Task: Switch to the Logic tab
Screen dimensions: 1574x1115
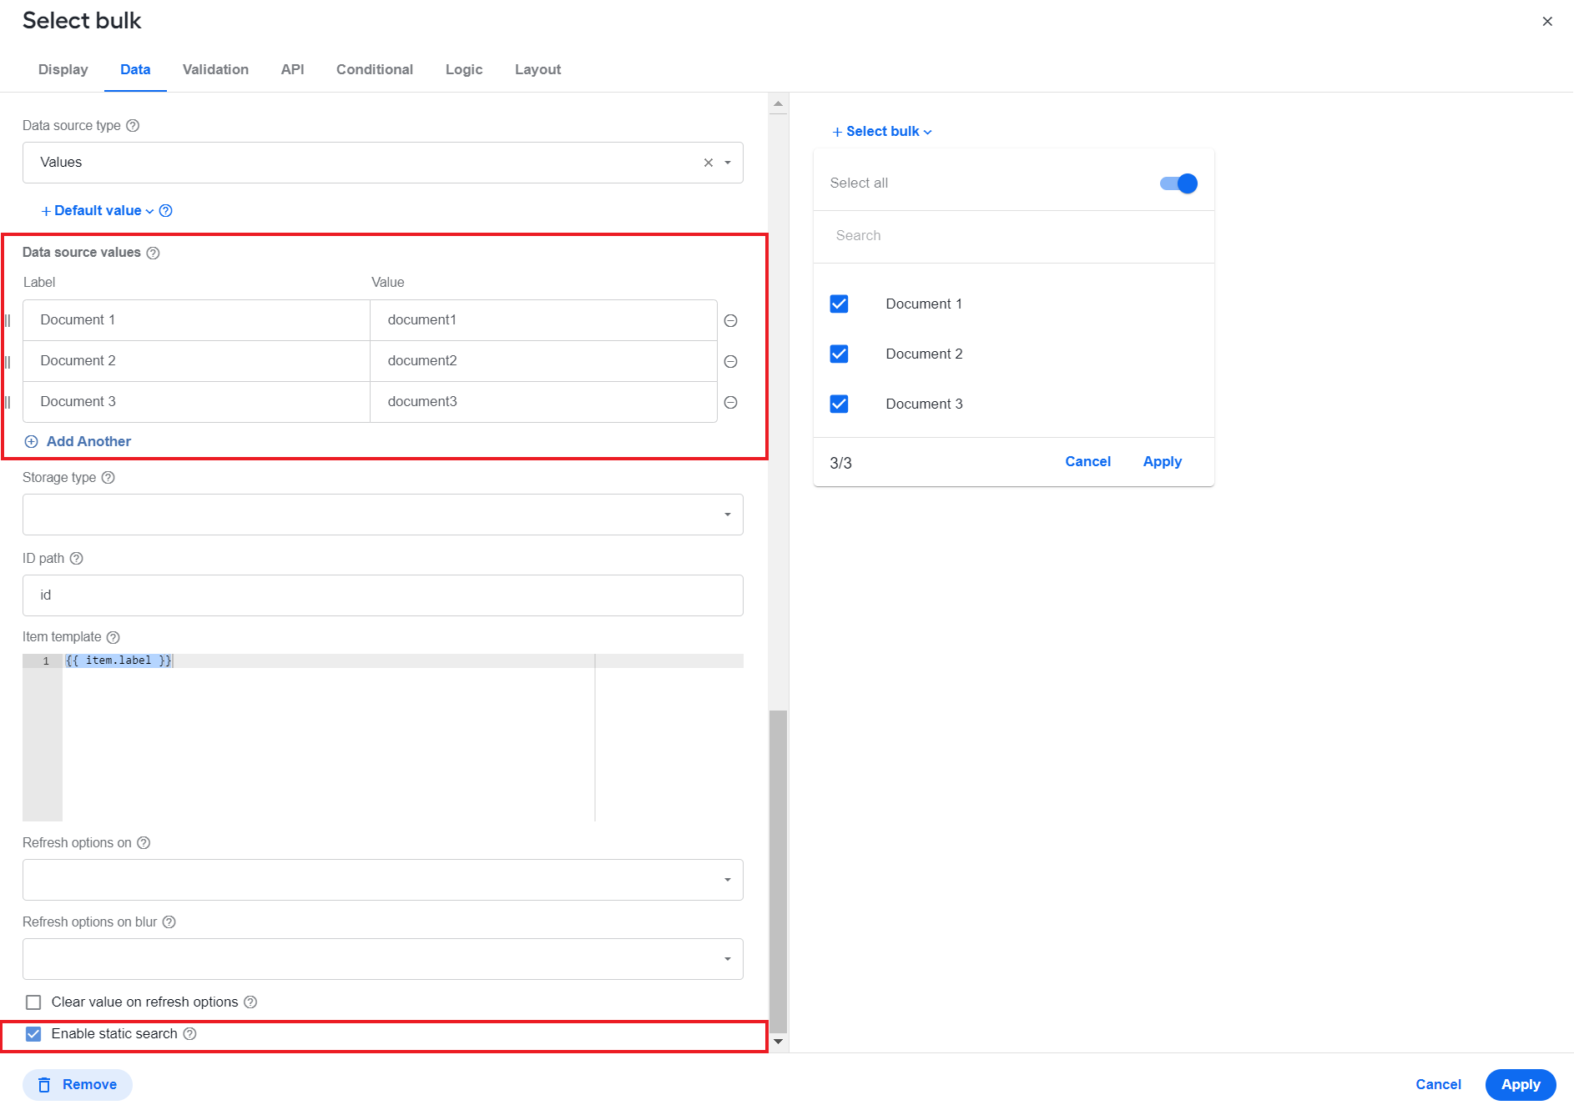Action: [x=464, y=70]
